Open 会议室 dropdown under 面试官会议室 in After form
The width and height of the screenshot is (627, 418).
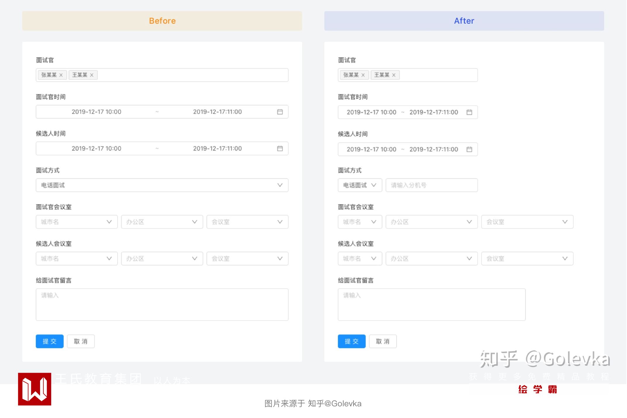tap(527, 222)
